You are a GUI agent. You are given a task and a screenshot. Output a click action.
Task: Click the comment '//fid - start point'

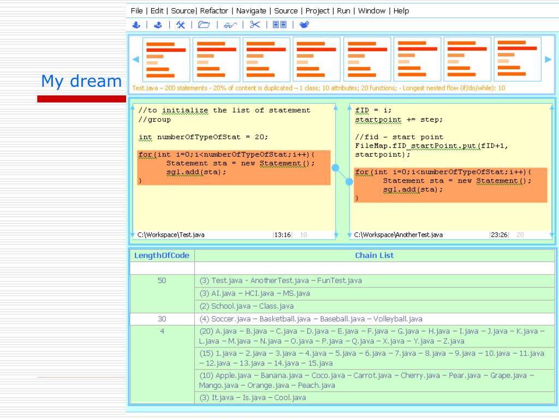(x=399, y=137)
